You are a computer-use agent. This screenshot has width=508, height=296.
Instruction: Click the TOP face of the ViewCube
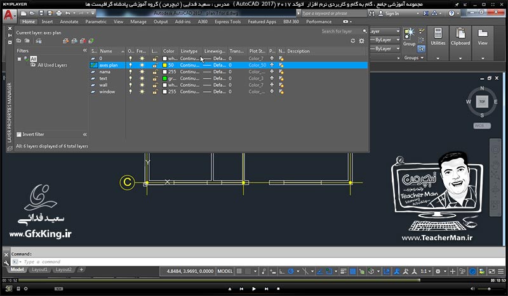click(x=482, y=101)
